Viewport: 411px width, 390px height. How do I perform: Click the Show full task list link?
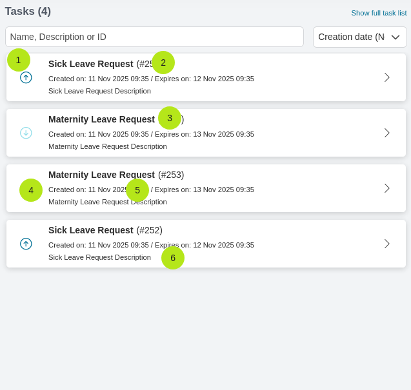(x=379, y=13)
